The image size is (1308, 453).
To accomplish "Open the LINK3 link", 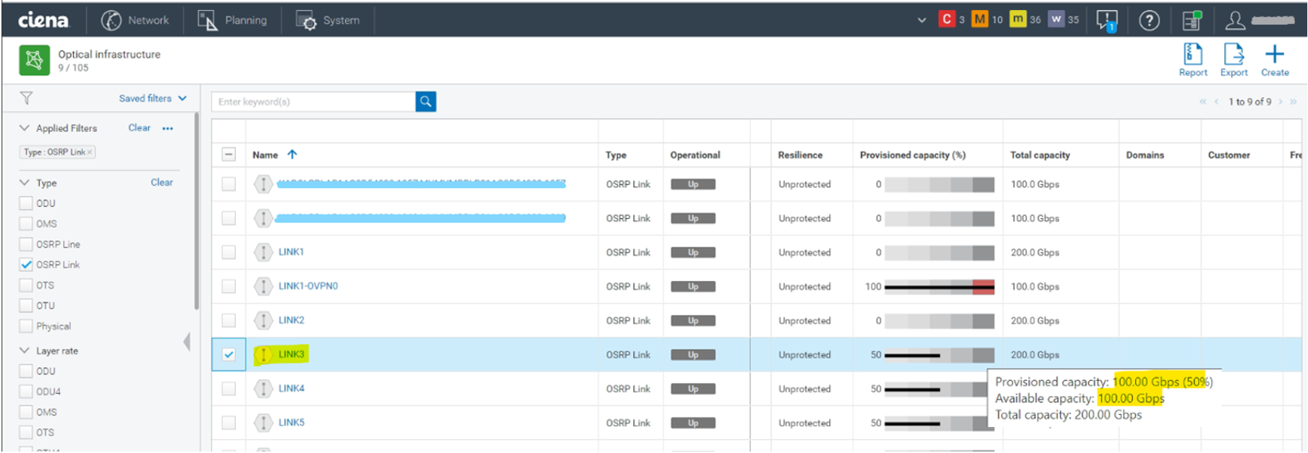I will point(291,354).
